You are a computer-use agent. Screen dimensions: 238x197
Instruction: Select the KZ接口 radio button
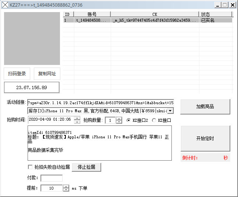point(154,120)
